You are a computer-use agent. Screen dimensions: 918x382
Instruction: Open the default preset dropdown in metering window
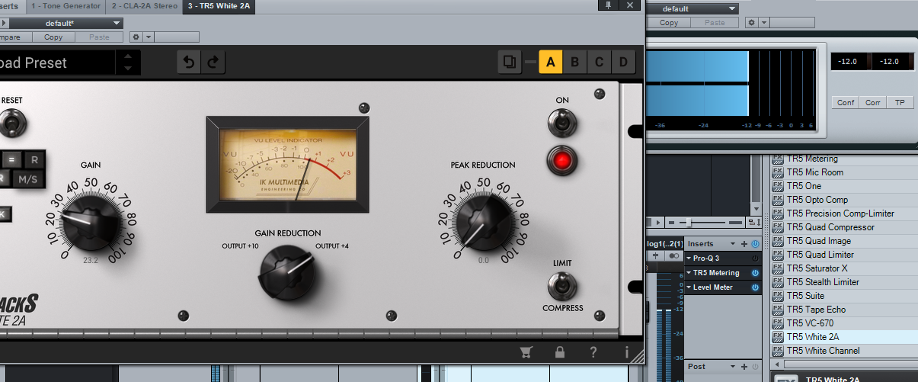[692, 8]
